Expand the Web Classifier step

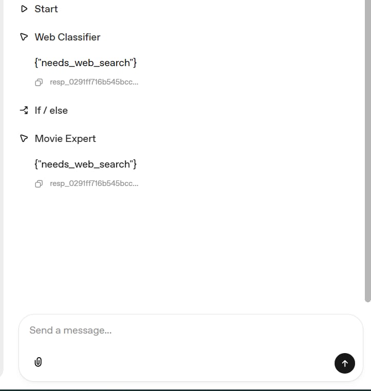point(67,37)
